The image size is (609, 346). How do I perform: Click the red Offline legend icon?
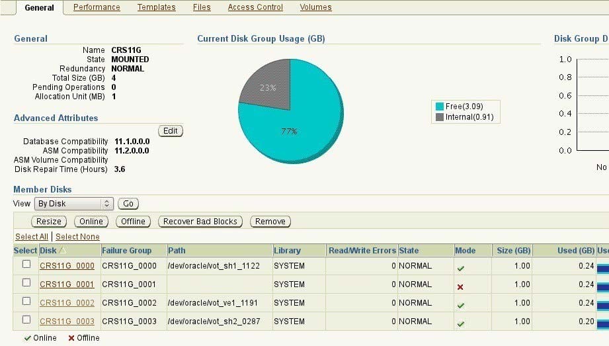[71, 338]
